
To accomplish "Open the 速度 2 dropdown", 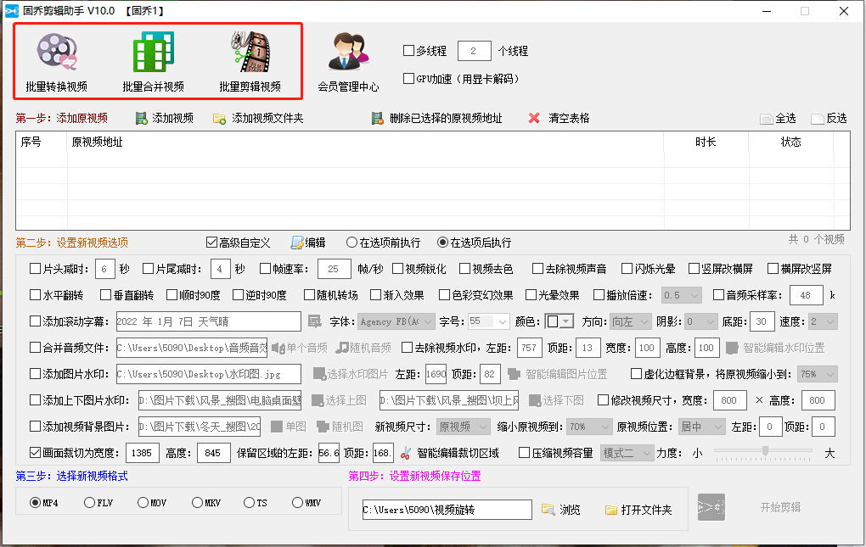I will [823, 321].
